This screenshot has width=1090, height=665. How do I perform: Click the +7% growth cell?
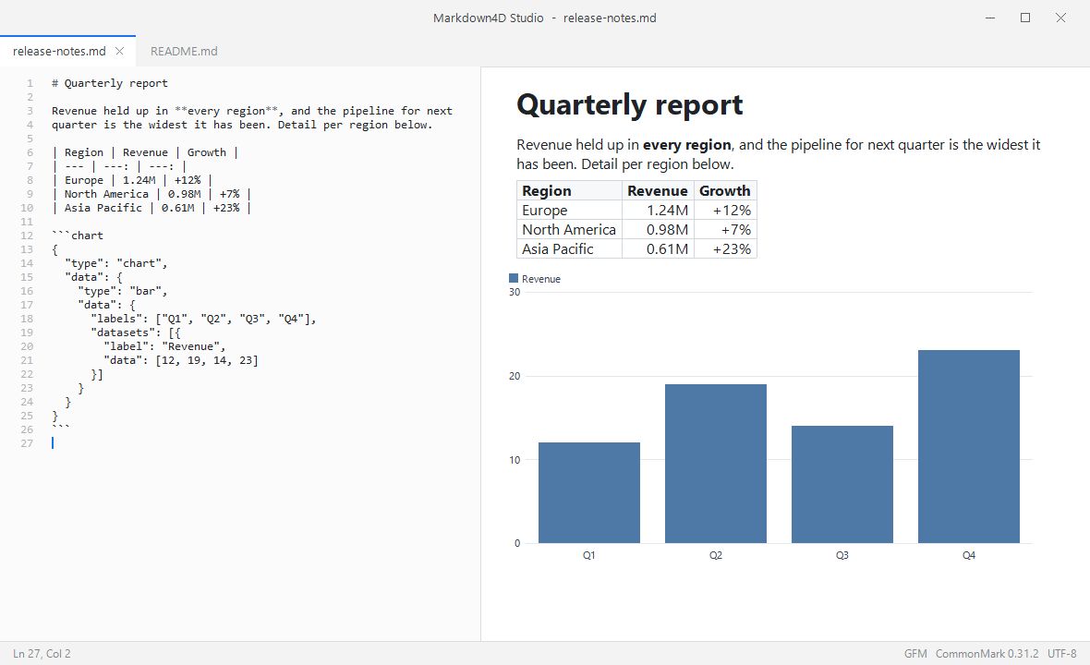tap(725, 229)
